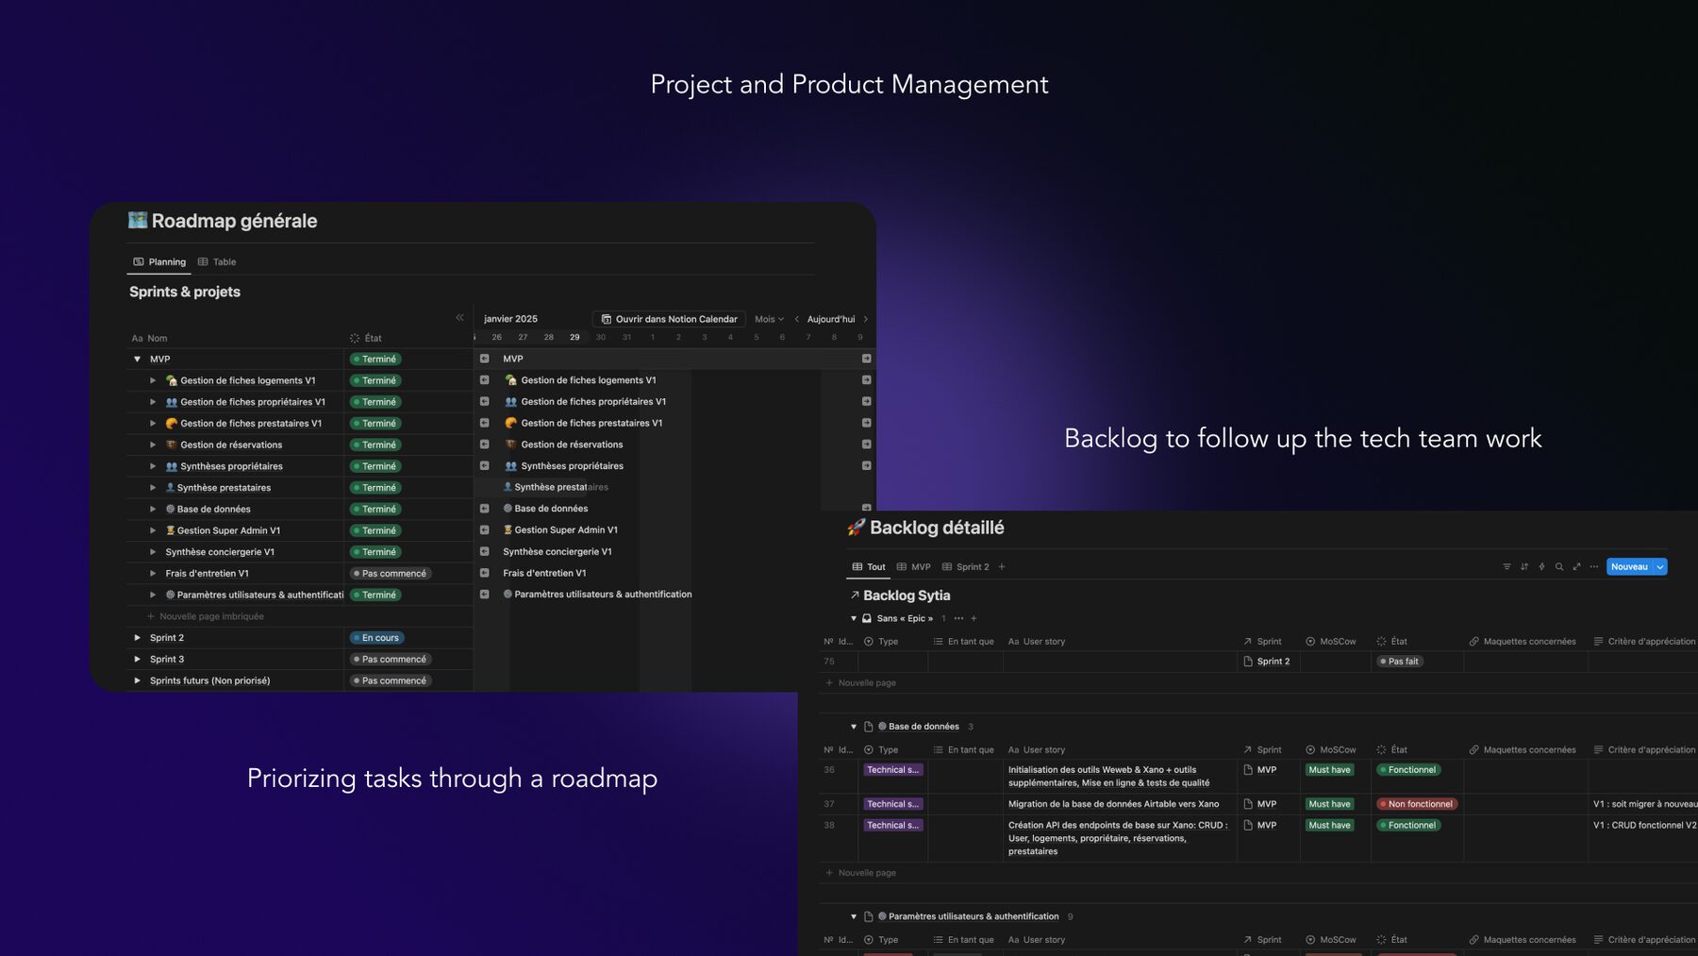Open automations lightning icon in Backlog
Viewport: 1698px width, 956px height.
[x=1542, y=567]
